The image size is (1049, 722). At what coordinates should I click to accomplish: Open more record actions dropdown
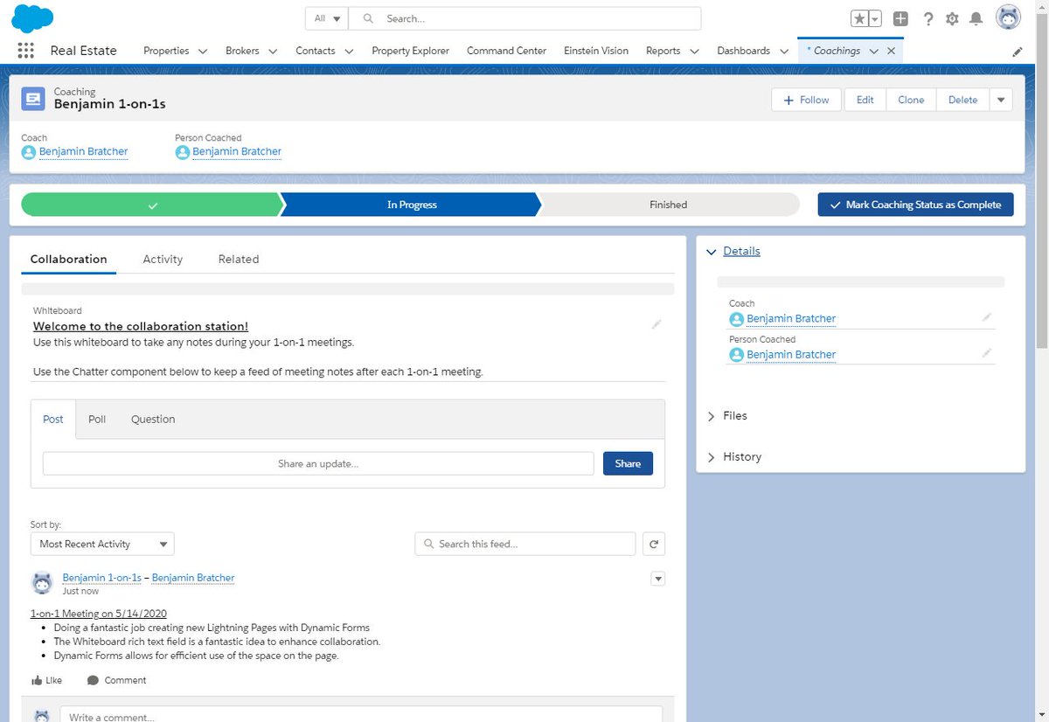tap(1001, 100)
